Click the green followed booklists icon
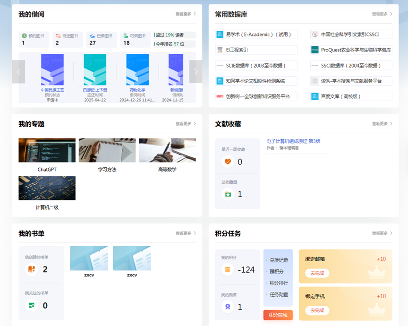This screenshot has width=408, height=326. pos(32,305)
